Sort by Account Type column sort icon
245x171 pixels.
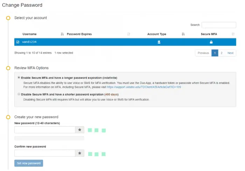(183, 34)
